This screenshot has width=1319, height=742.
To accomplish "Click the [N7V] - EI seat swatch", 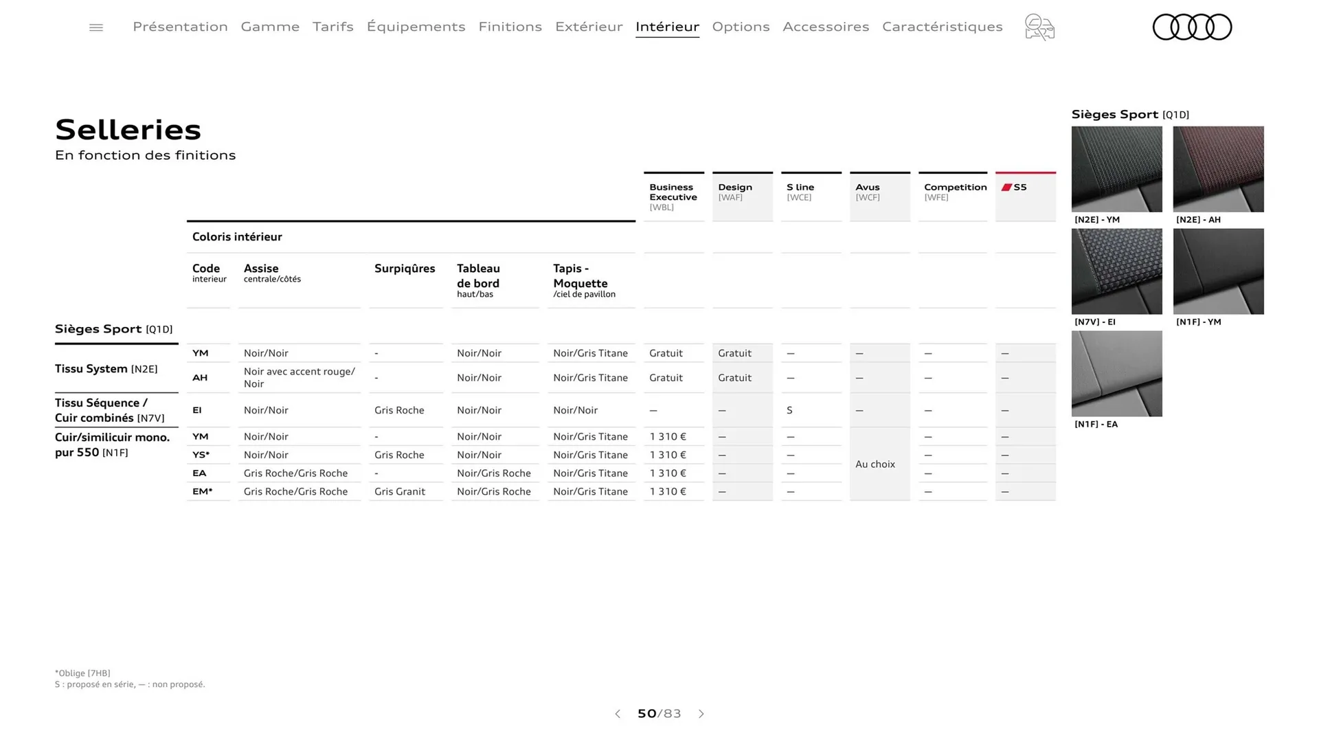I will [1117, 271].
